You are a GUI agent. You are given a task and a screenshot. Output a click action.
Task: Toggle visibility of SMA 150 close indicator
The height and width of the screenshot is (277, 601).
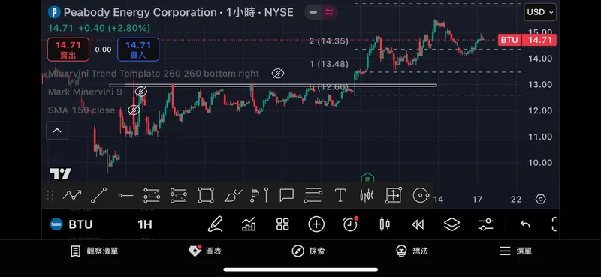click(x=134, y=110)
